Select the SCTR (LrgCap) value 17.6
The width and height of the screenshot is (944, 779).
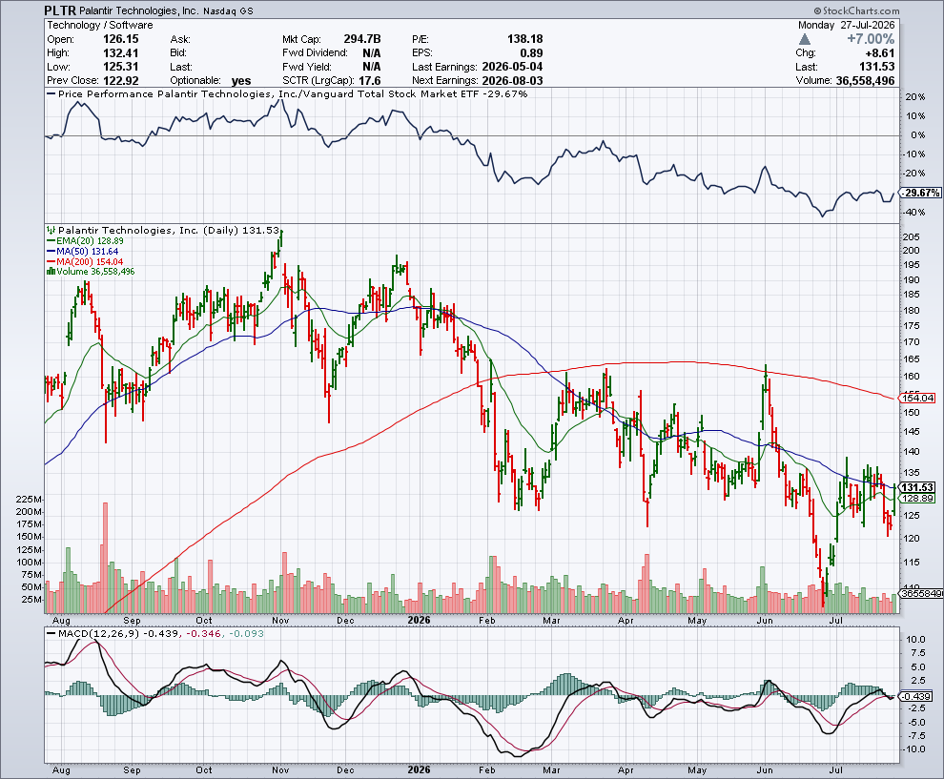(x=370, y=81)
